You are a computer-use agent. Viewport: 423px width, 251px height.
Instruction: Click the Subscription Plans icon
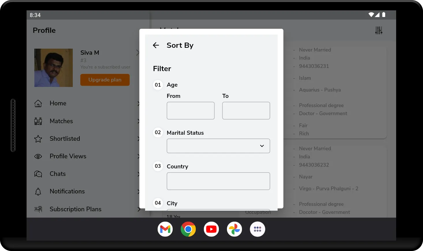[38, 209]
